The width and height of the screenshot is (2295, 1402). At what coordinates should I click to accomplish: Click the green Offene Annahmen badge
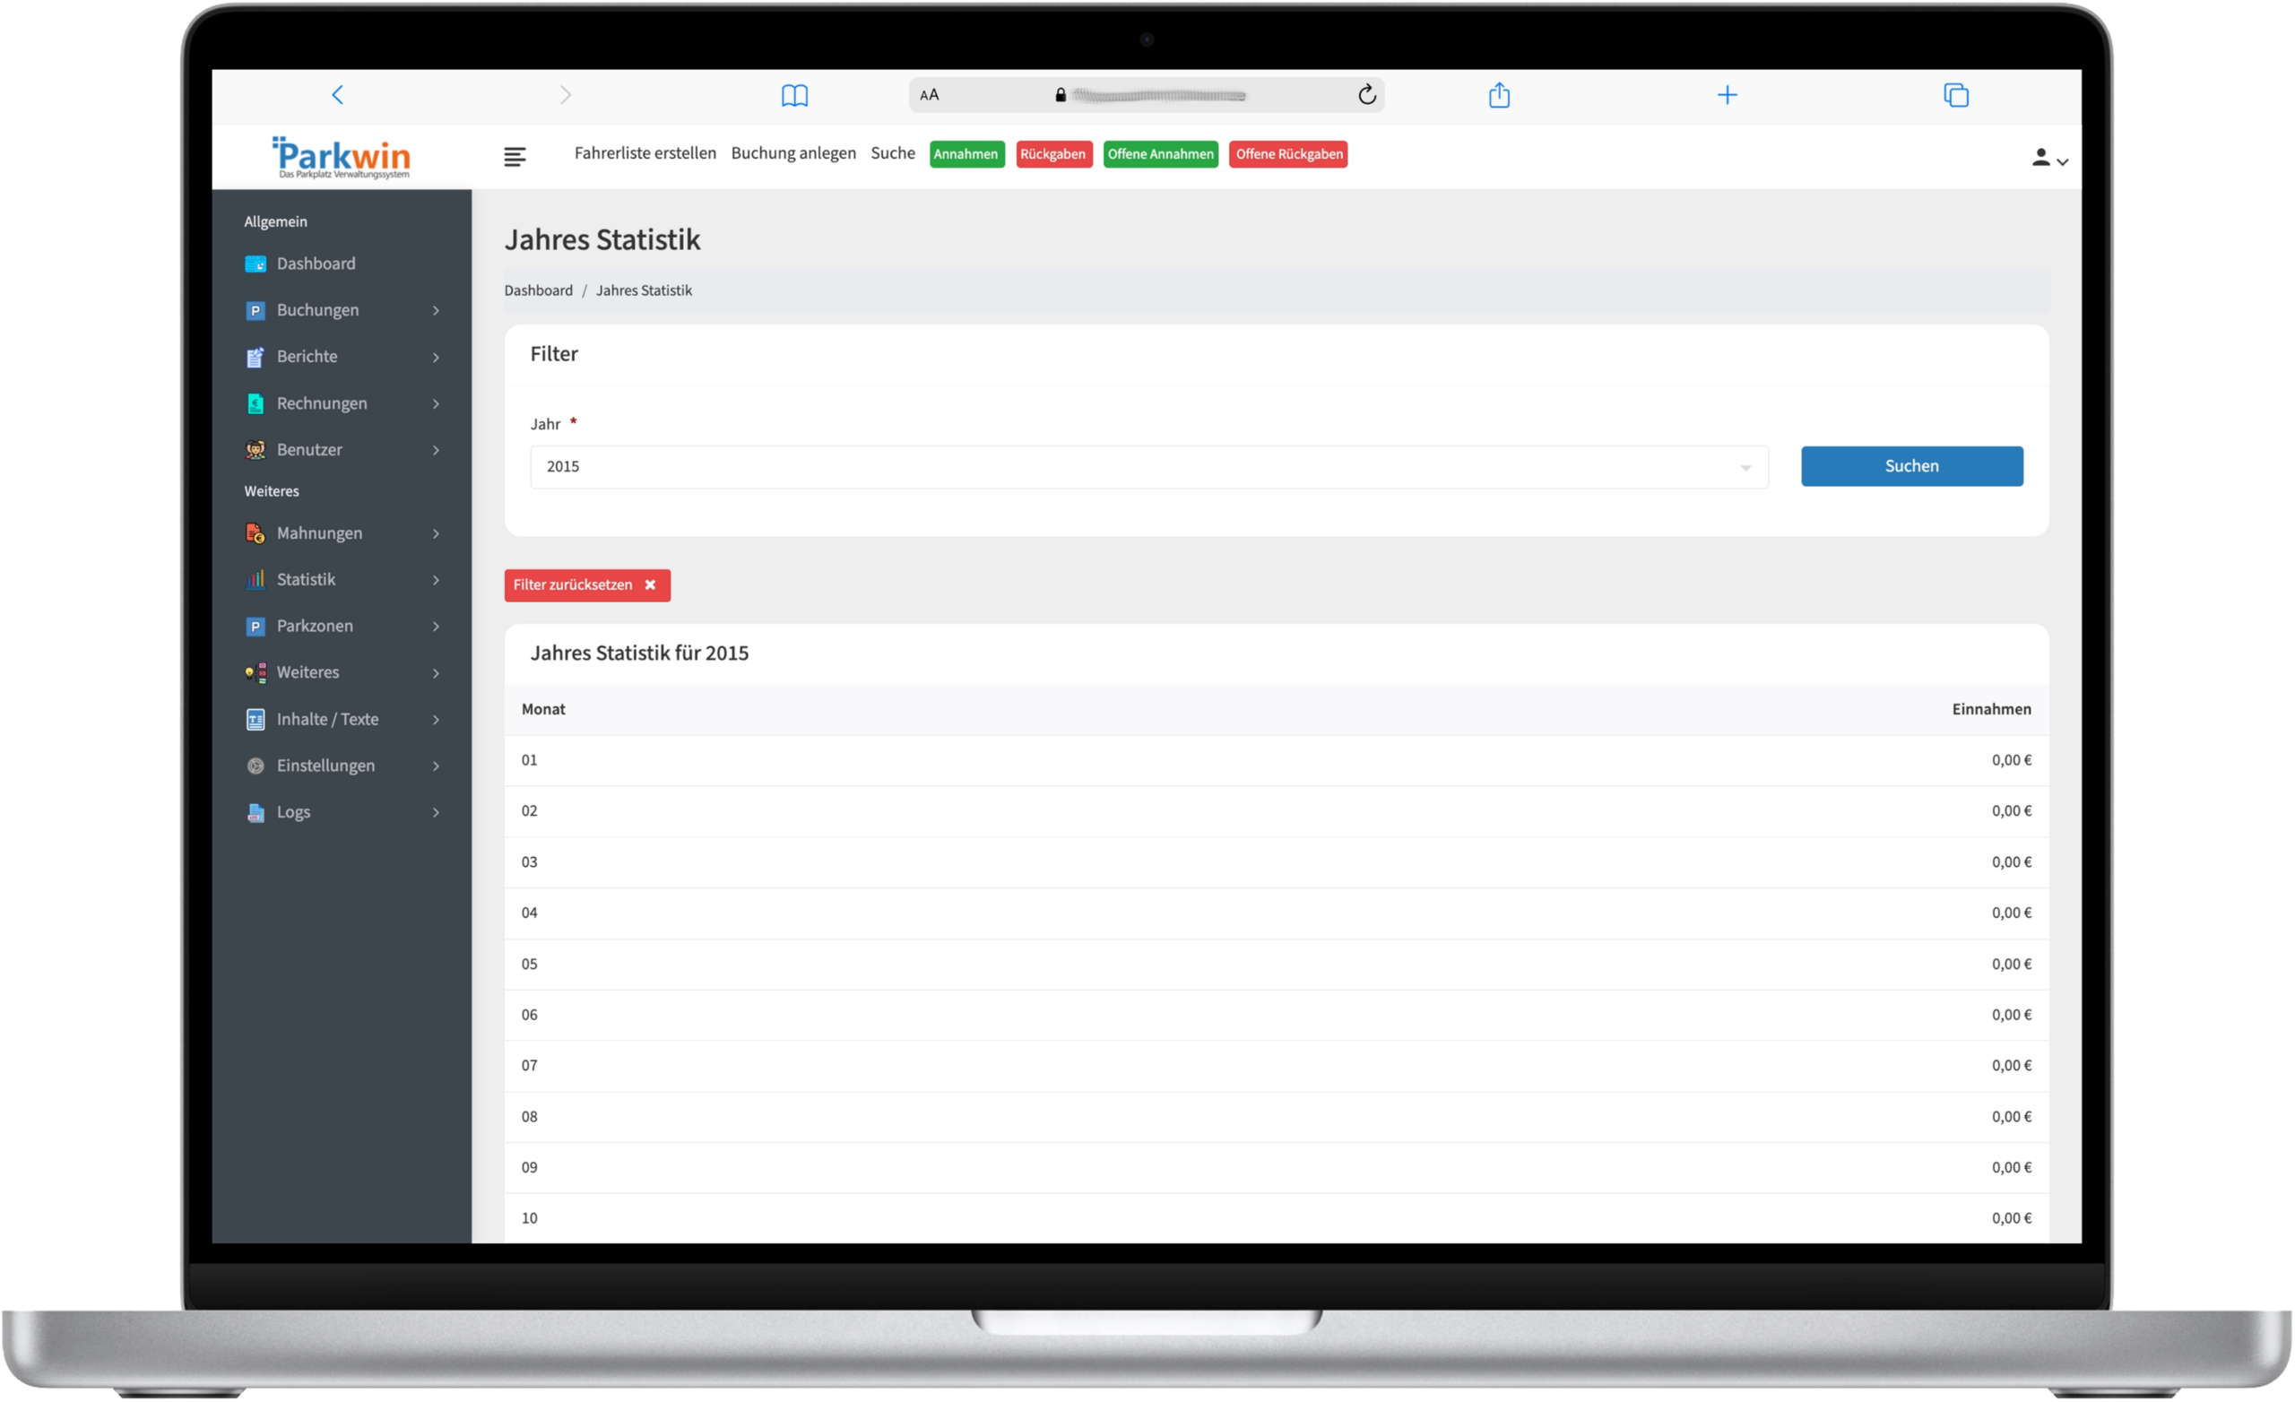point(1160,155)
